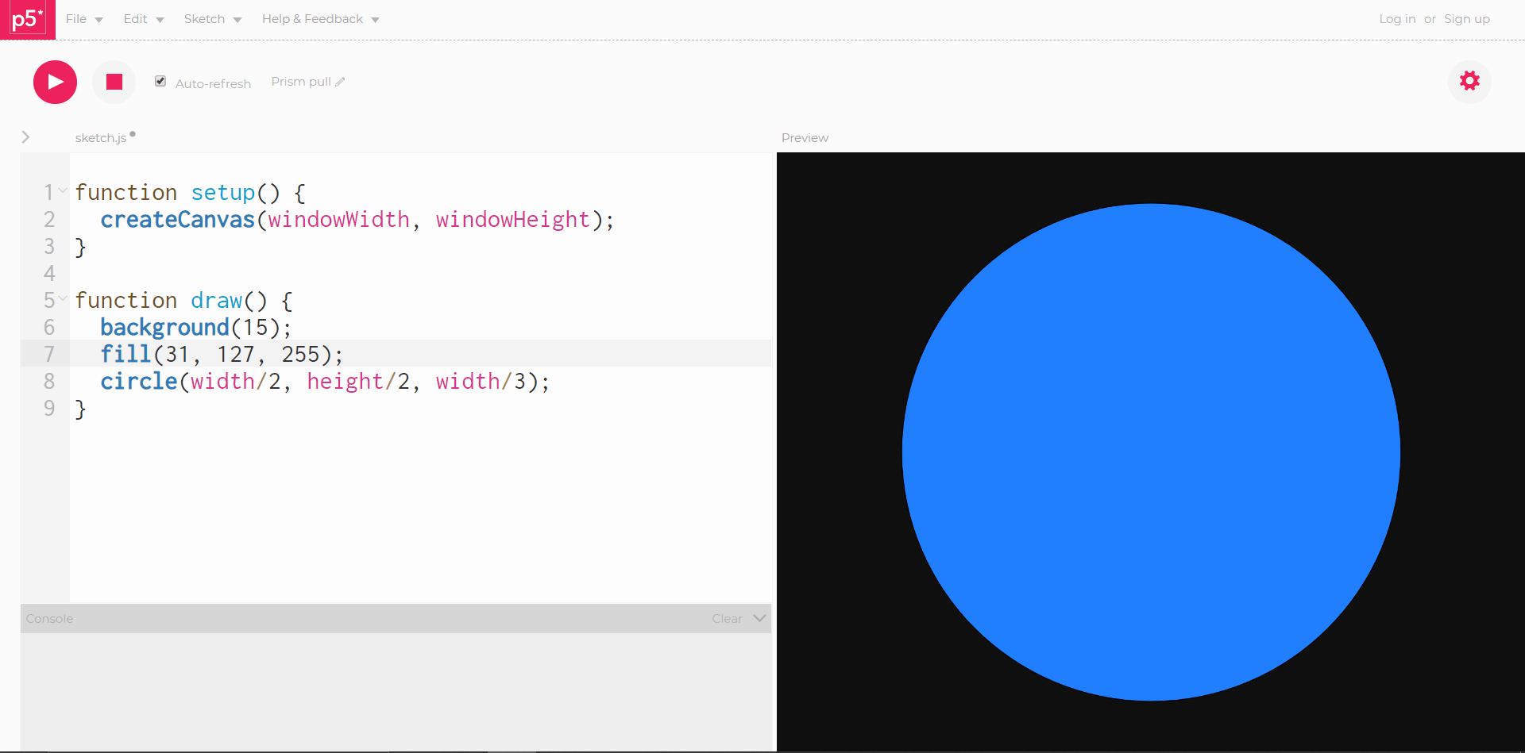Open settings via the gear icon
This screenshot has width=1525, height=753.
[x=1469, y=81]
